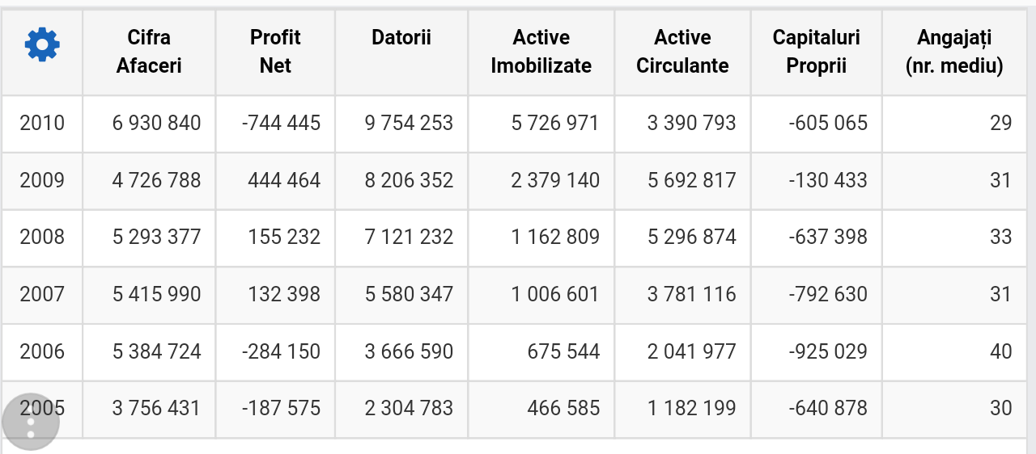
Task: Select the 2009 year row label
Action: [42, 180]
